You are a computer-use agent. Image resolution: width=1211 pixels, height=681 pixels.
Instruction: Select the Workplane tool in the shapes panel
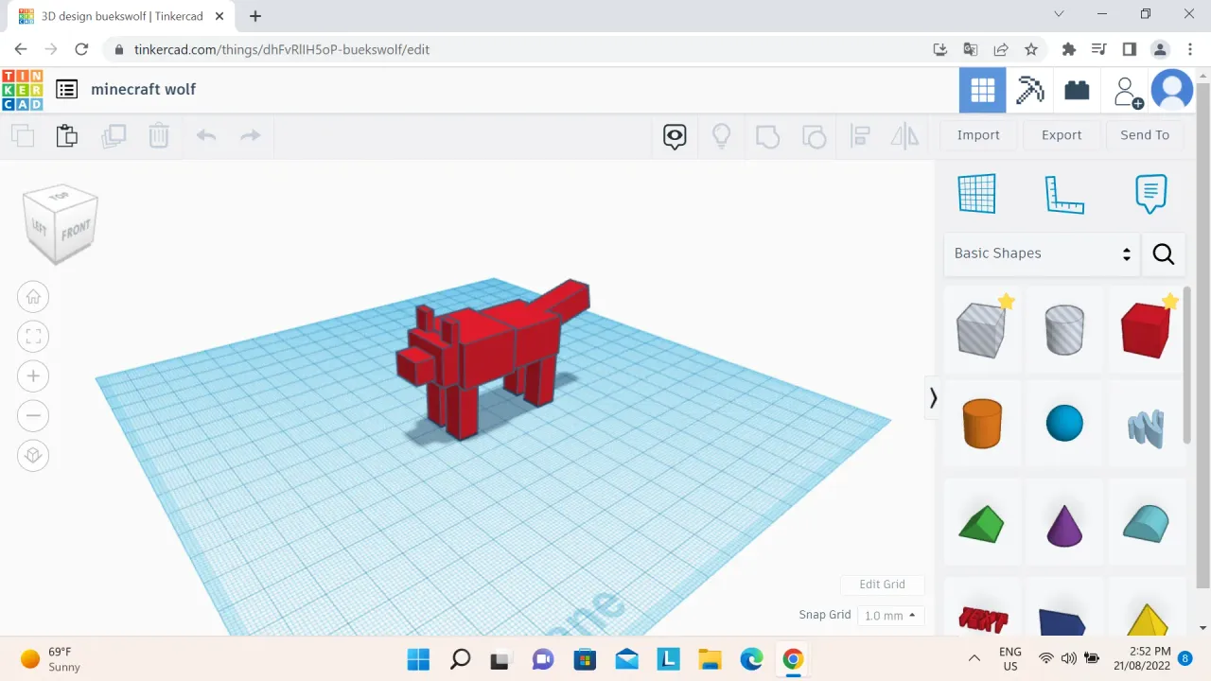(x=977, y=194)
